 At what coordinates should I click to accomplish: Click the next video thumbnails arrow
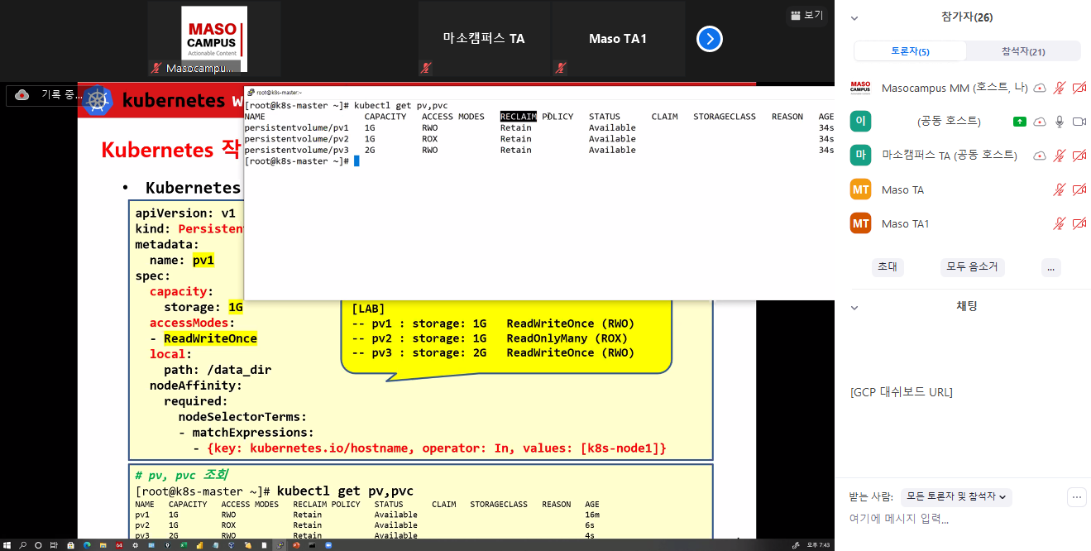pos(709,39)
